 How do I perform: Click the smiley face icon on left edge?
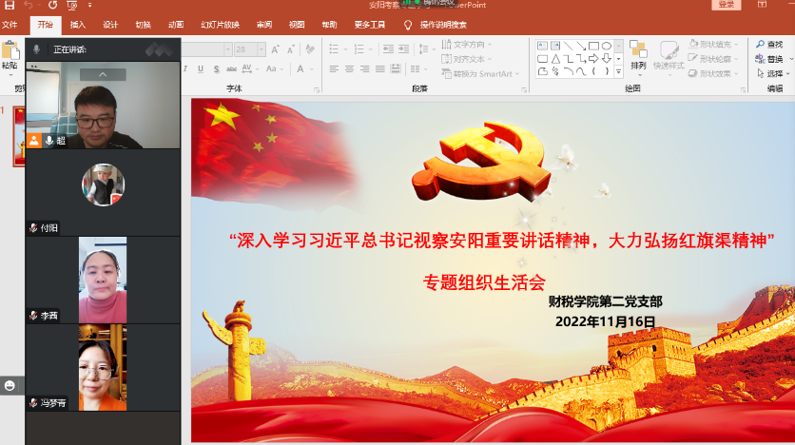pos(10,385)
